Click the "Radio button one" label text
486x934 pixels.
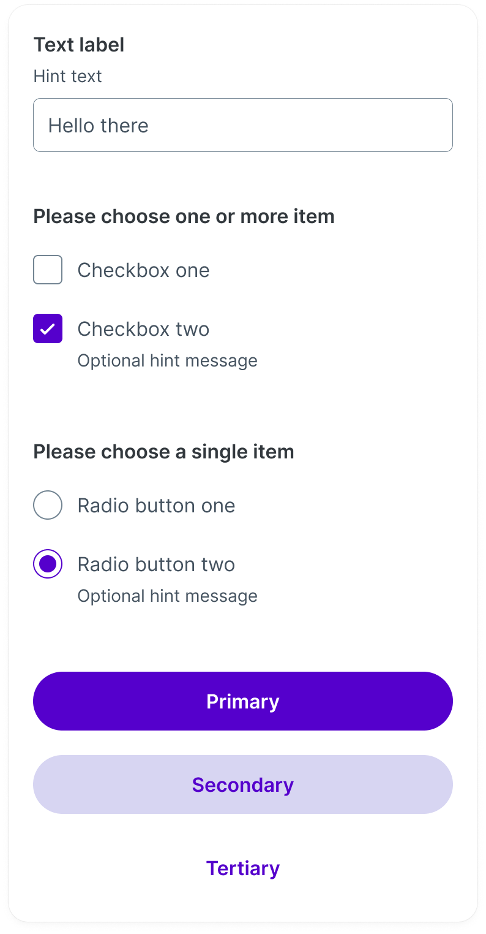point(156,506)
